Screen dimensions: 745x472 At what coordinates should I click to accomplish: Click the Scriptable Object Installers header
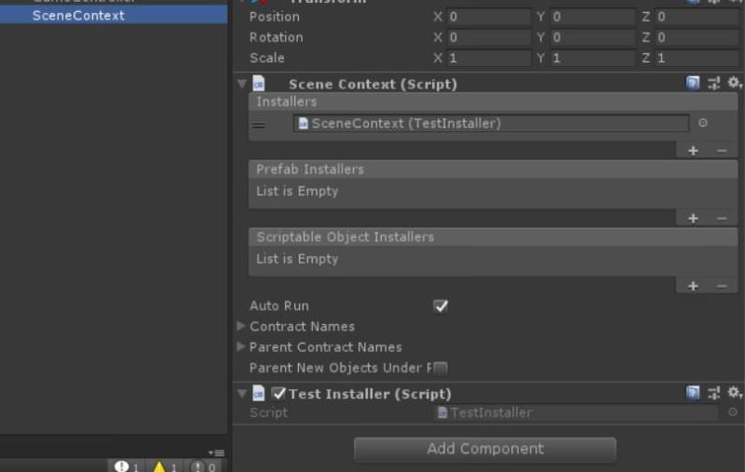[494, 237]
